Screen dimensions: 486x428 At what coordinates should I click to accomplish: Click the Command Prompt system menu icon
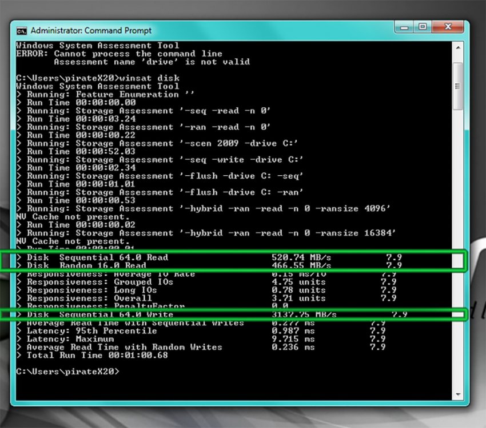point(21,31)
